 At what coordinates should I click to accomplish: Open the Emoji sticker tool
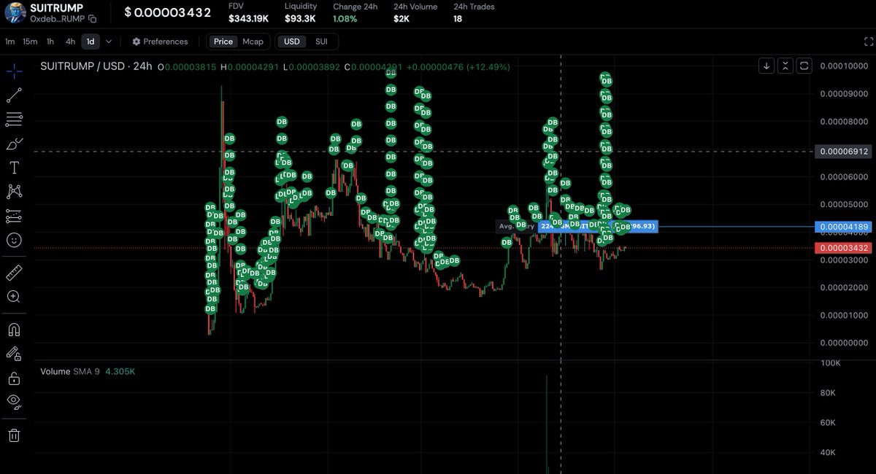coord(15,241)
